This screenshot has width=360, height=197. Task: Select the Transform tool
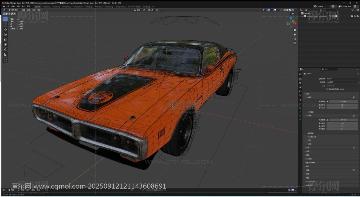pyautogui.click(x=5, y=44)
